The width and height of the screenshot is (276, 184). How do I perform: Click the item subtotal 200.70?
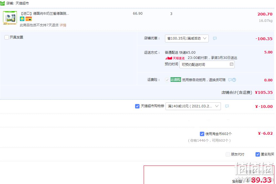265,14
